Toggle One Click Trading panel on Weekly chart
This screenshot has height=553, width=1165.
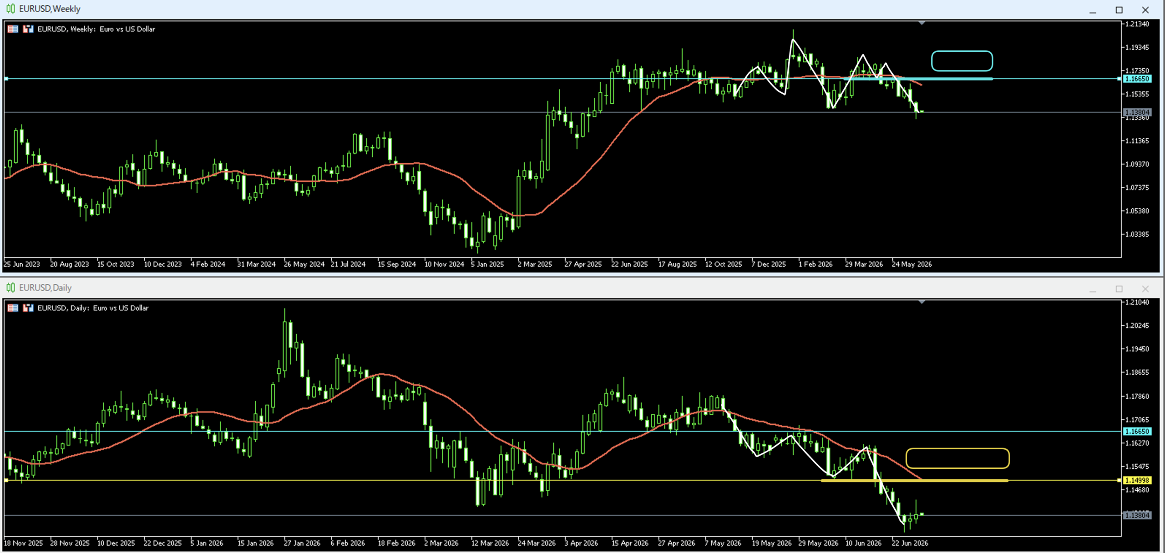pyautogui.click(x=28, y=29)
